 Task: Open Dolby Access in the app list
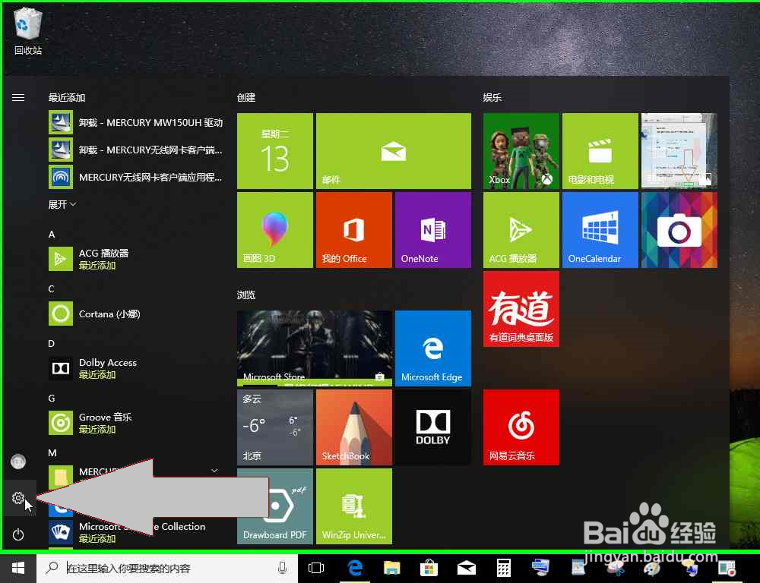pos(136,368)
